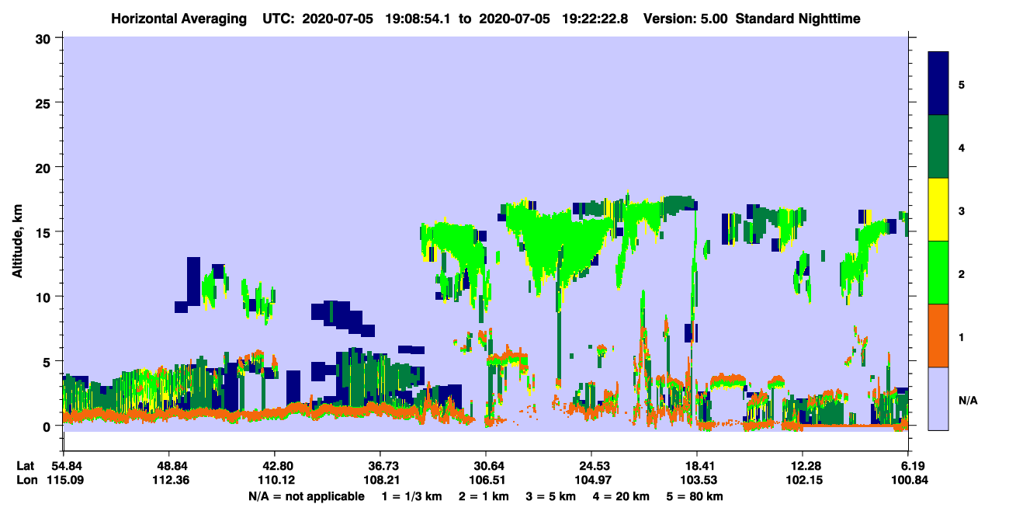Click 'Version: 5.00' in the header
Screen dimensions: 1009x518
pyautogui.click(x=685, y=19)
